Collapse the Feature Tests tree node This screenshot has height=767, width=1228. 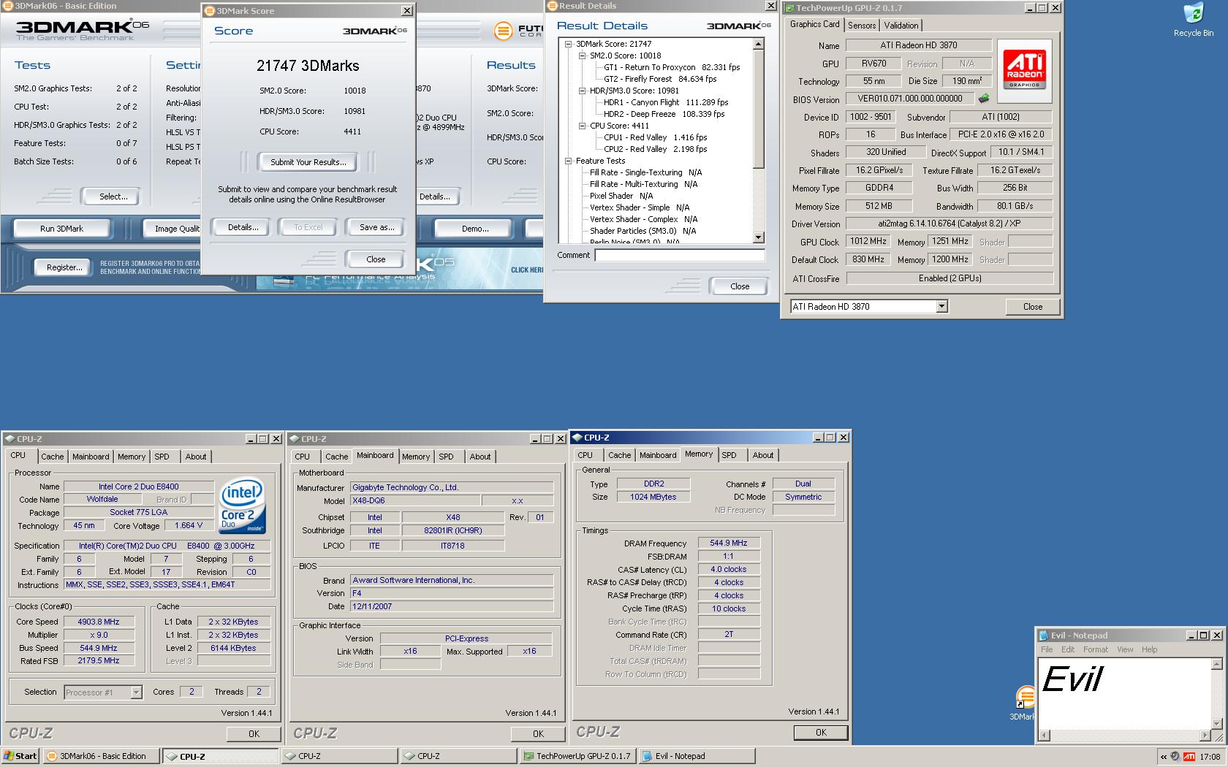click(569, 161)
